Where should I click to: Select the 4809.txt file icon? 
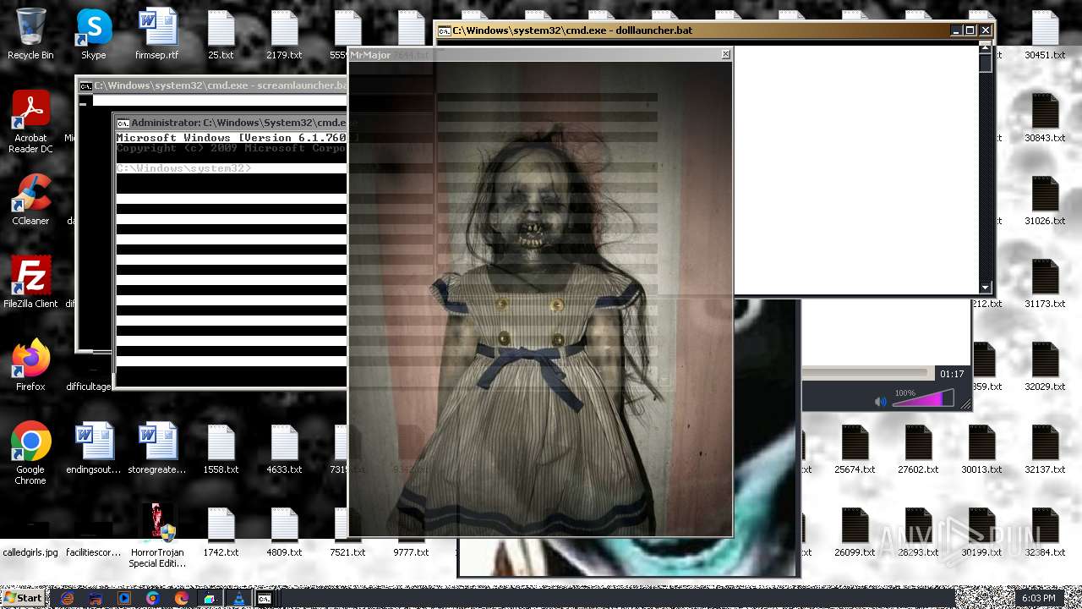284,531
